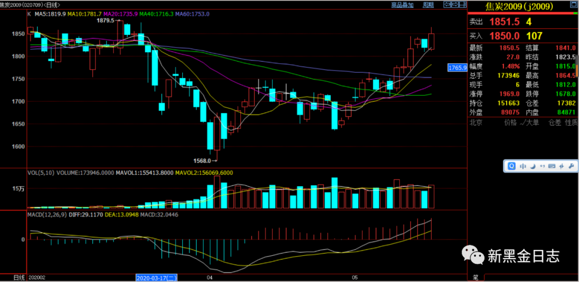Click 焦炭2009(020709)<日线> chart title
The image size is (579, 282).
pyautogui.click(x=30, y=5)
